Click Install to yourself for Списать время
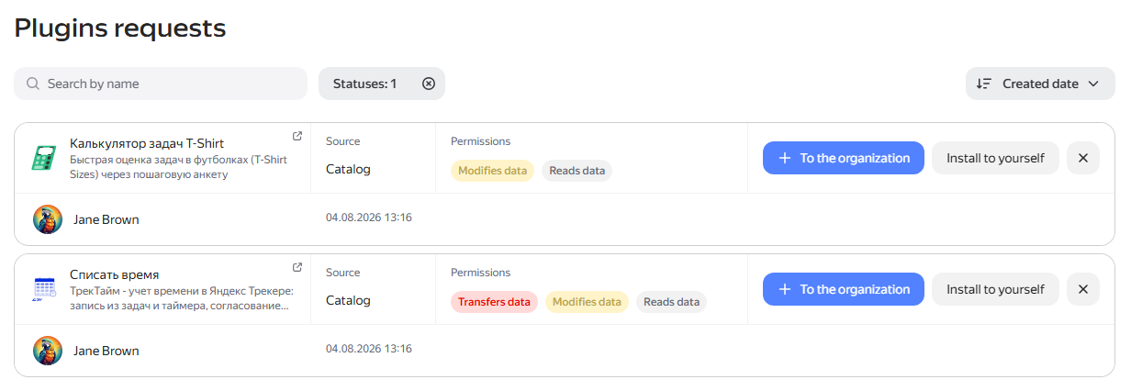Image resolution: width=1131 pixels, height=391 pixels. [x=996, y=289]
